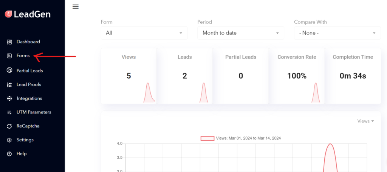Click the Forms sidebar icon

click(9, 56)
